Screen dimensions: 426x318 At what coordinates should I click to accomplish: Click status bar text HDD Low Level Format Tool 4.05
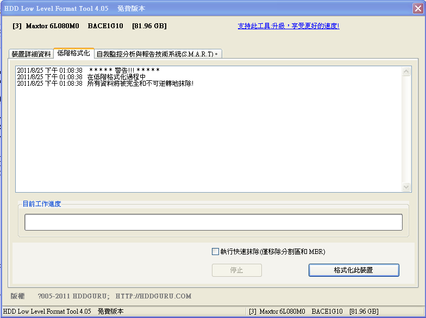click(x=47, y=311)
